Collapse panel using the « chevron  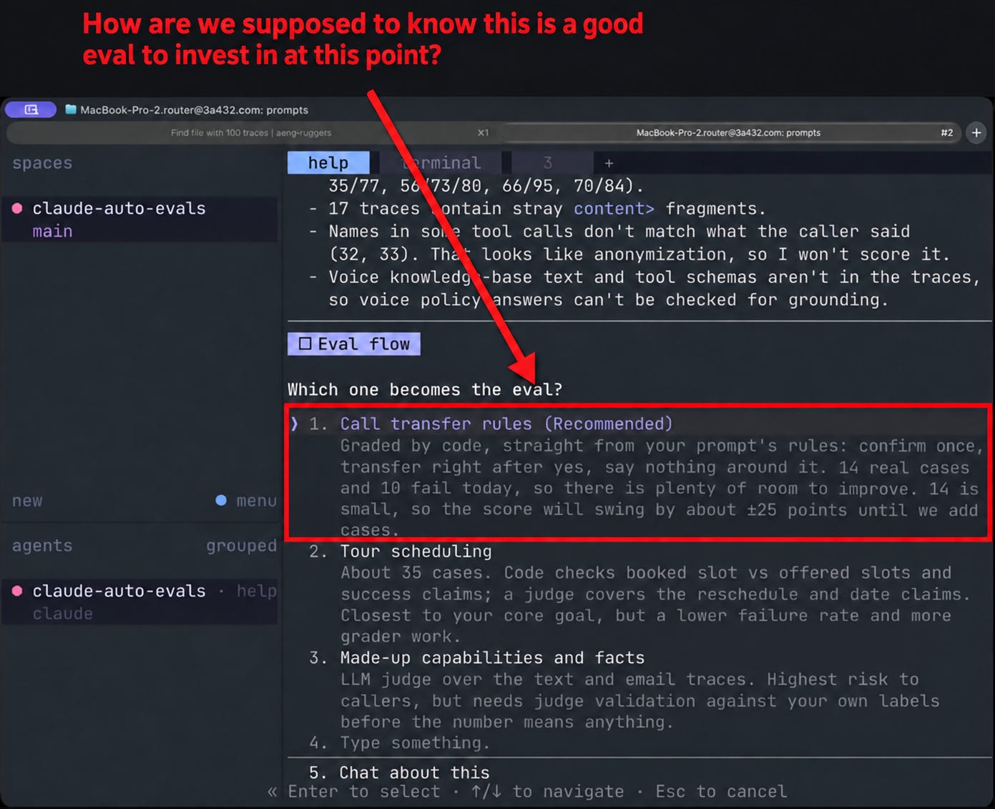tap(272, 792)
